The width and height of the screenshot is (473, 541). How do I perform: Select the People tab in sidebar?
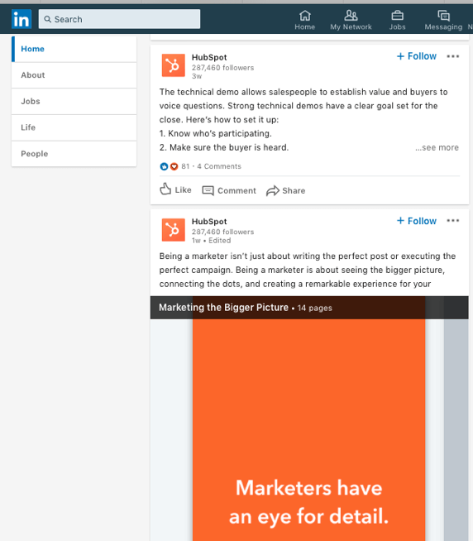(x=74, y=154)
